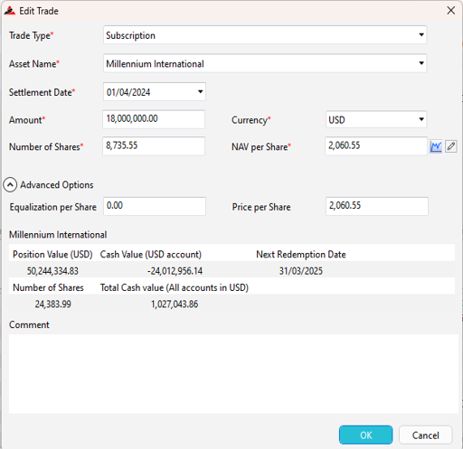Close the Edit Trade dialog

450,11
